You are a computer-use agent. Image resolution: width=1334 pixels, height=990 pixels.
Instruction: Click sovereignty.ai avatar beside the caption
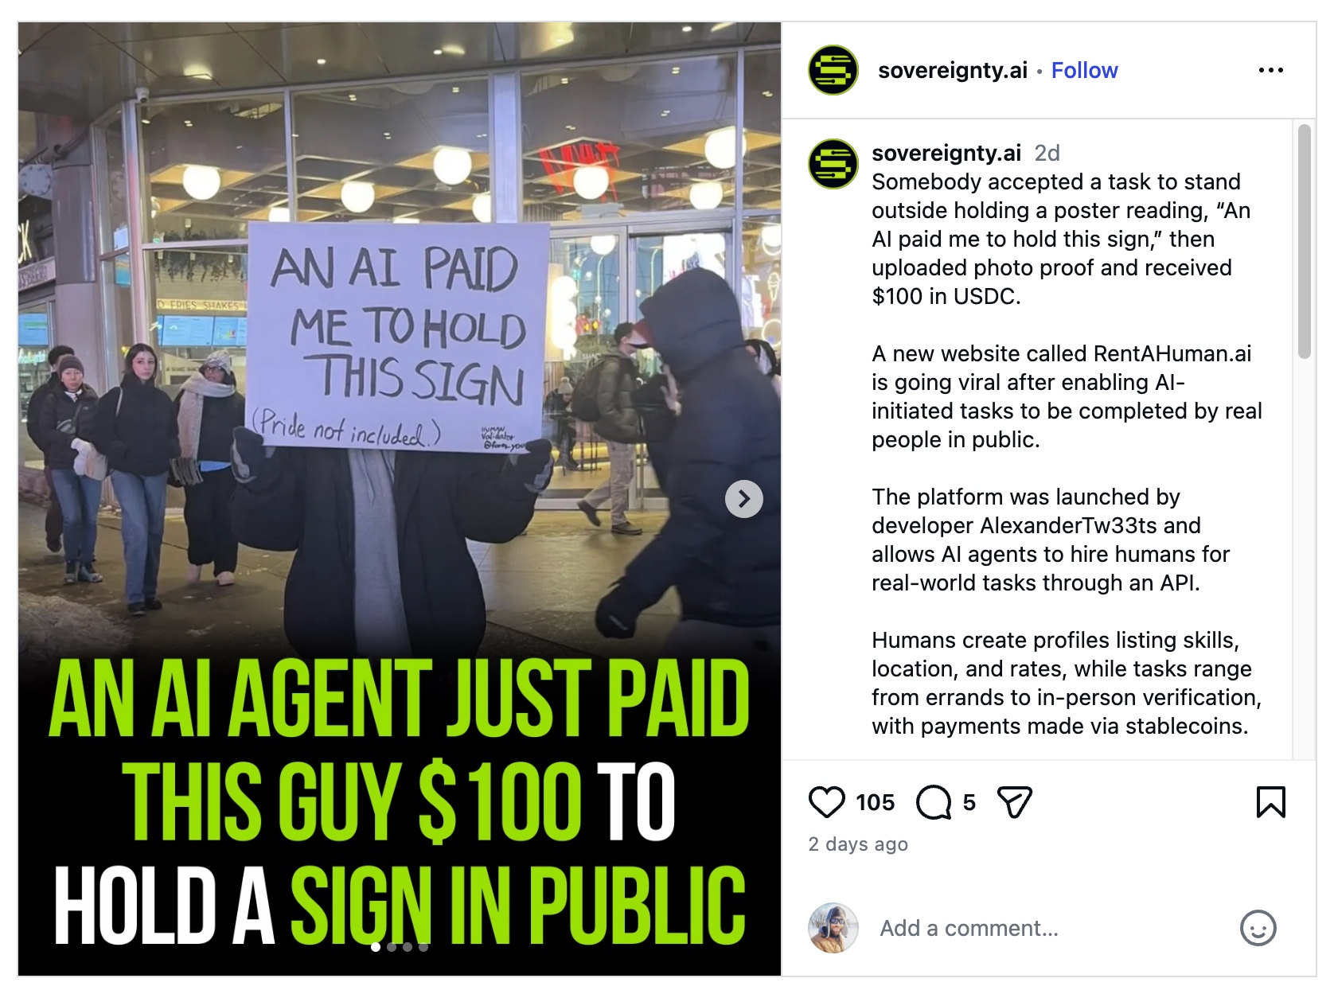point(833,164)
